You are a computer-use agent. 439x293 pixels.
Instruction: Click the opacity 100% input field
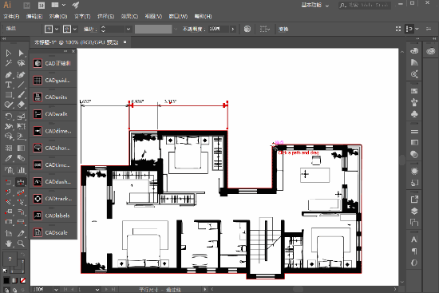click(x=219, y=29)
